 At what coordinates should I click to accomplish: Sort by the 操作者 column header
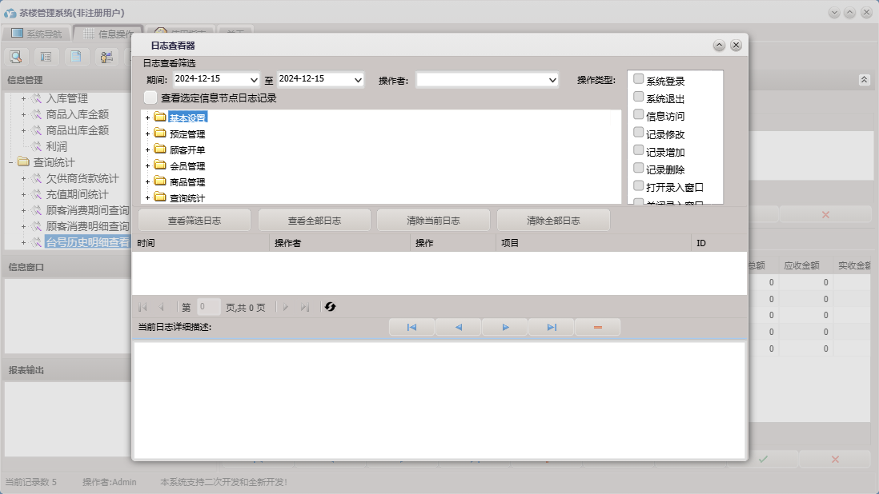339,243
